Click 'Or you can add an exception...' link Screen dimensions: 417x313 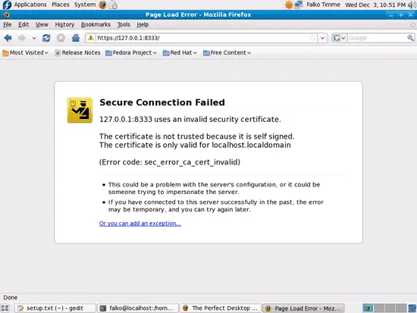tap(140, 224)
